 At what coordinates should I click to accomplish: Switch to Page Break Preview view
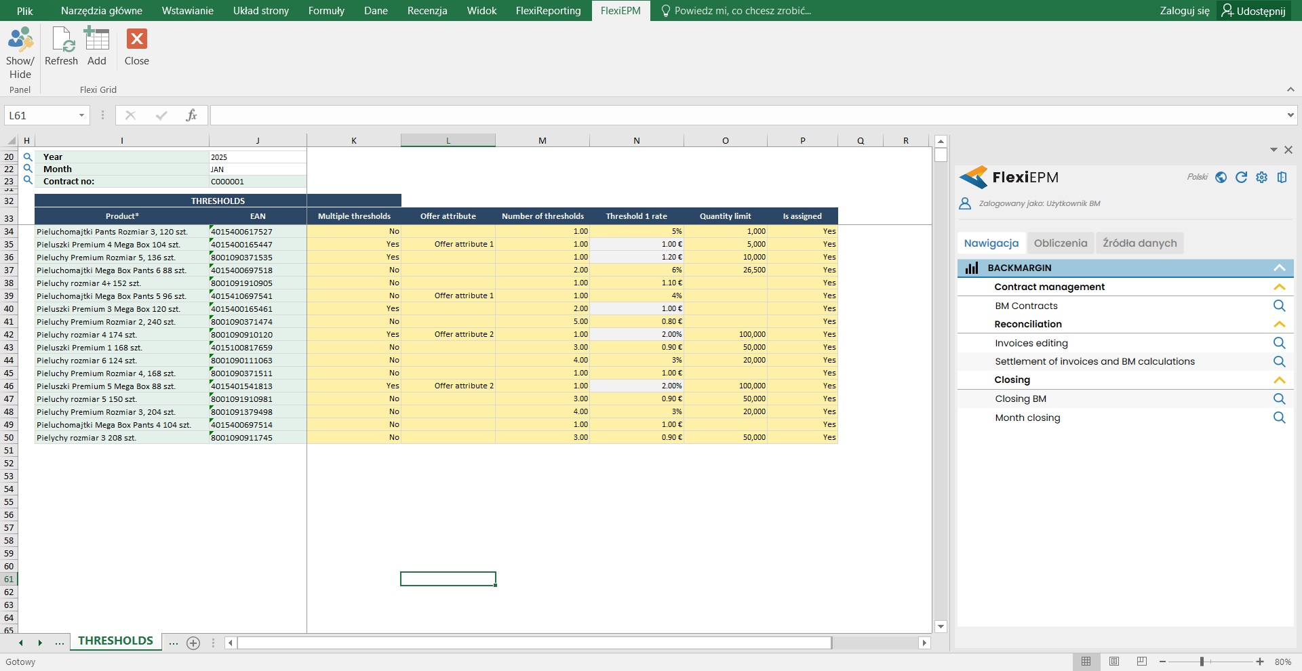1142,662
